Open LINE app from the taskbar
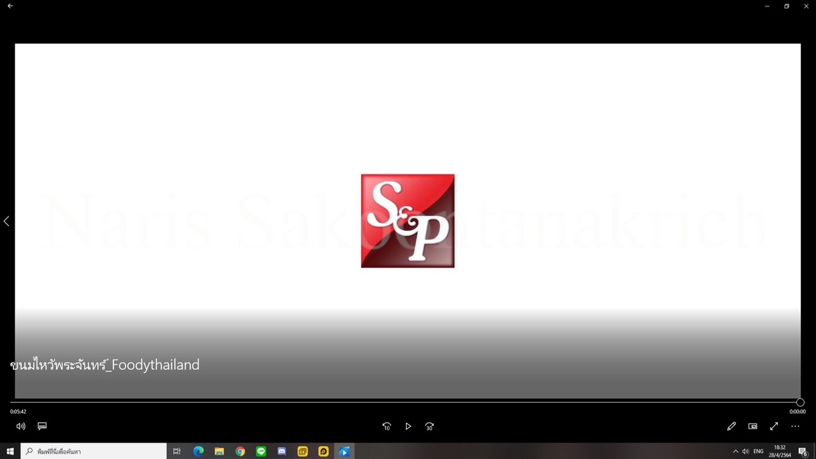This screenshot has width=816, height=459. [x=261, y=451]
